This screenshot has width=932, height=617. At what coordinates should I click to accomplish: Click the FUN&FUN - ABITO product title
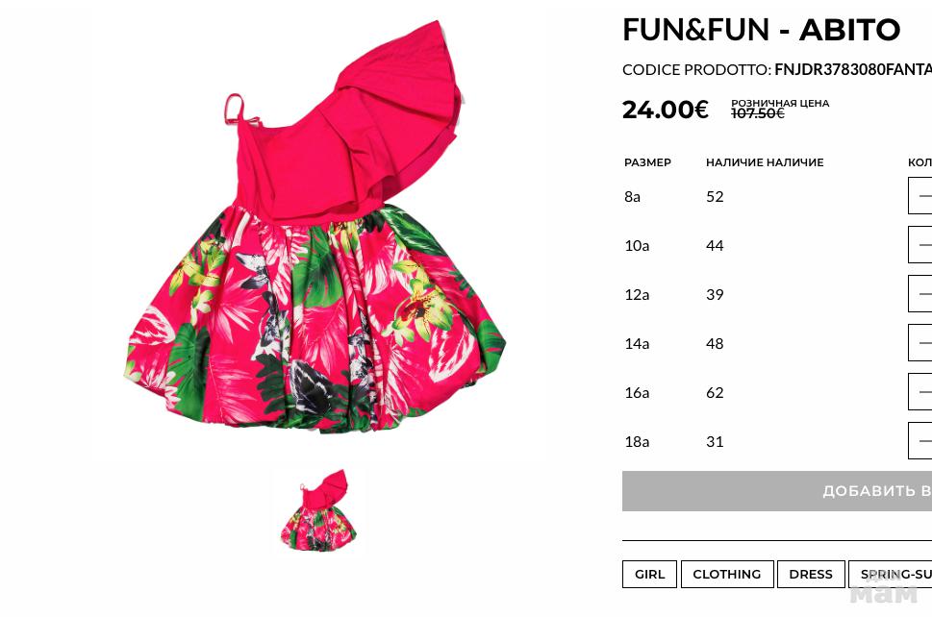click(762, 30)
